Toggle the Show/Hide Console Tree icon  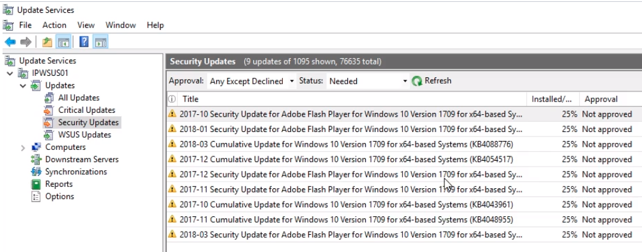tap(63, 41)
